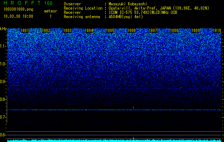Click the Receiving Location value text
Screen dimensions: 224x142
[x=159, y=8]
